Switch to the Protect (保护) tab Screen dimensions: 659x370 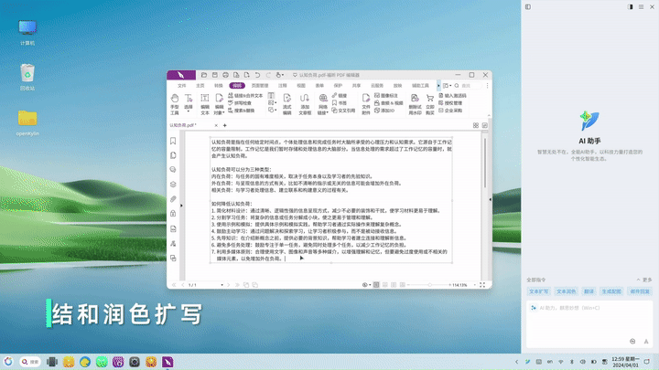338,86
